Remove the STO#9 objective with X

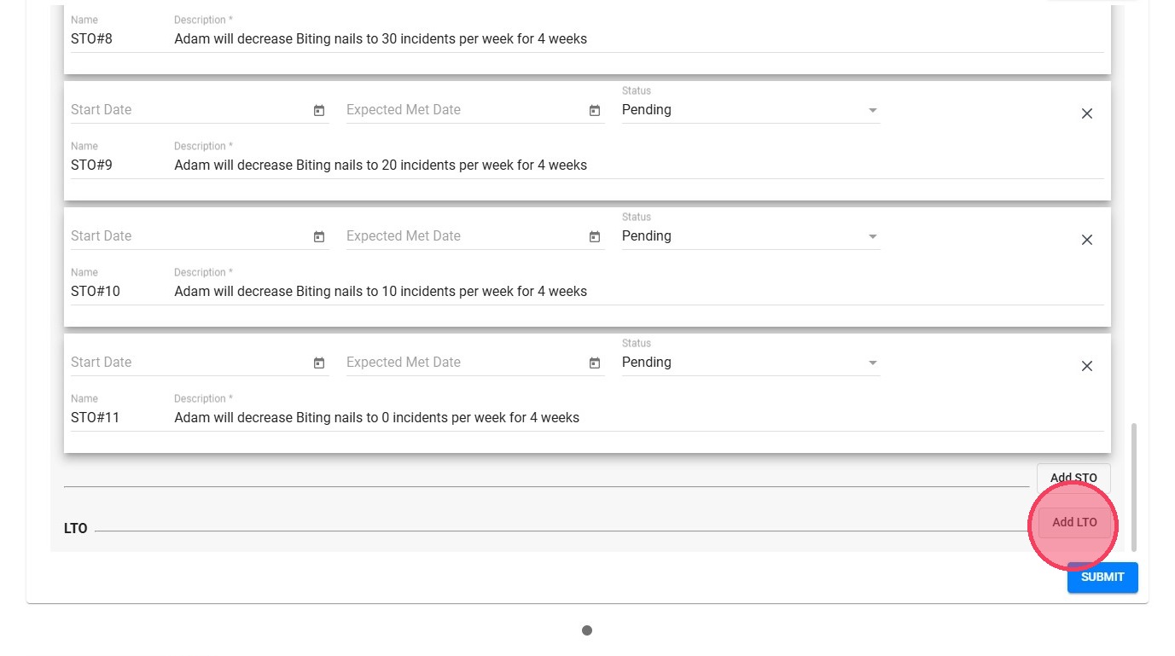(1086, 113)
